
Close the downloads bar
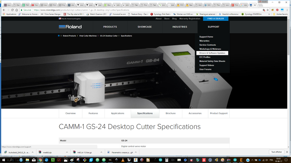287,152
